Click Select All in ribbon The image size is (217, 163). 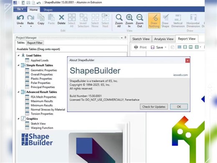tap(72, 20)
